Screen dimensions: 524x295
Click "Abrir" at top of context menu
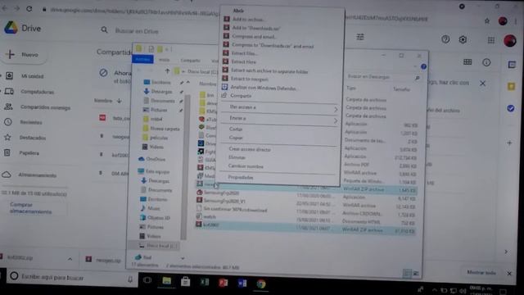pos(238,11)
